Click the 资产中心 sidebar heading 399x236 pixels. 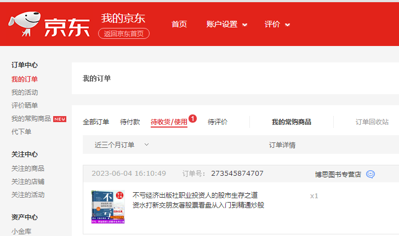[x=25, y=217]
